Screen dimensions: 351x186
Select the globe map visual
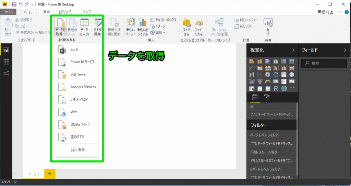point(292,75)
